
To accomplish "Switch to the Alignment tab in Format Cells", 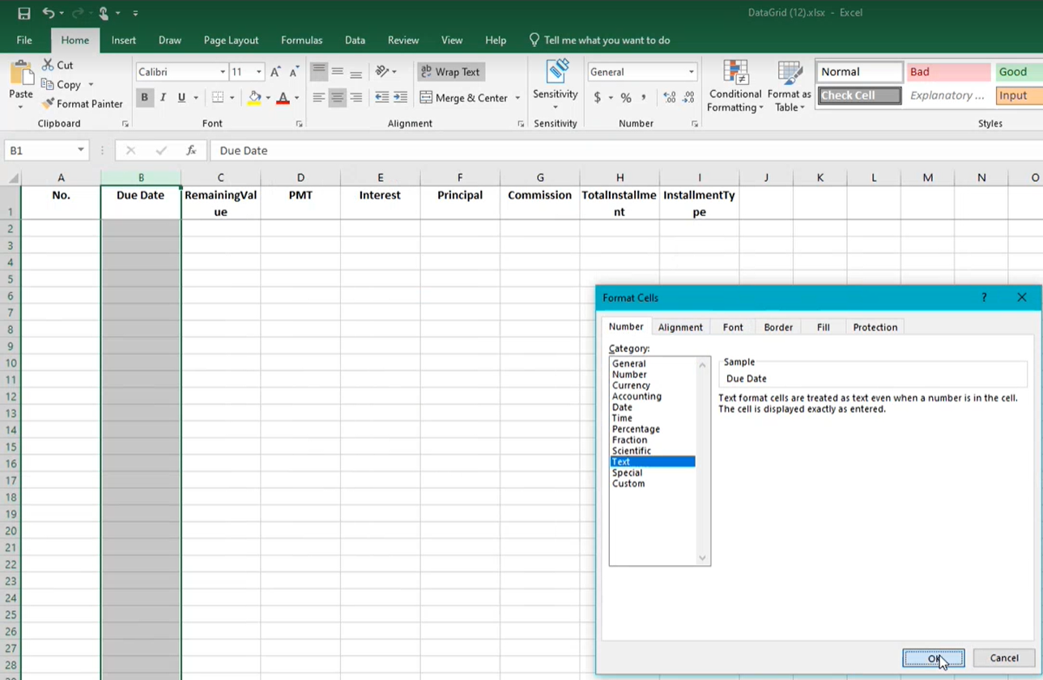I will tap(680, 327).
